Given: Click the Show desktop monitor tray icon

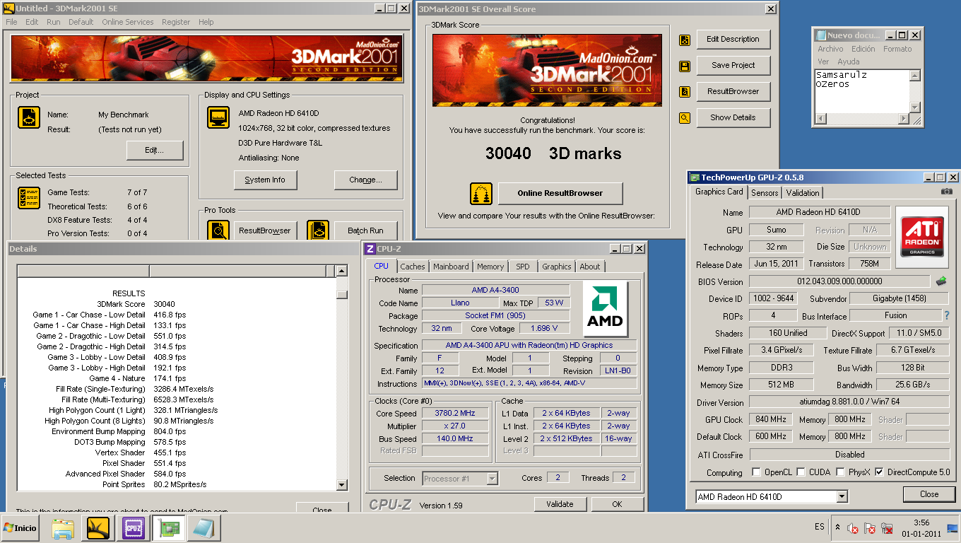Looking at the screenshot, I should [952, 528].
